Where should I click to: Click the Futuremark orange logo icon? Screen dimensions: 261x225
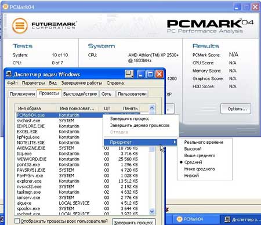tap(20, 26)
